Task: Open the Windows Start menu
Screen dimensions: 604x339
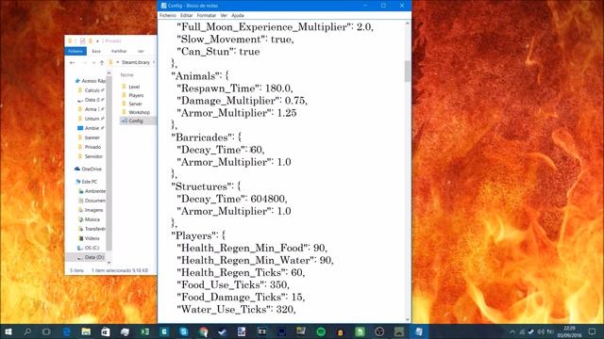Action: pos(8,331)
